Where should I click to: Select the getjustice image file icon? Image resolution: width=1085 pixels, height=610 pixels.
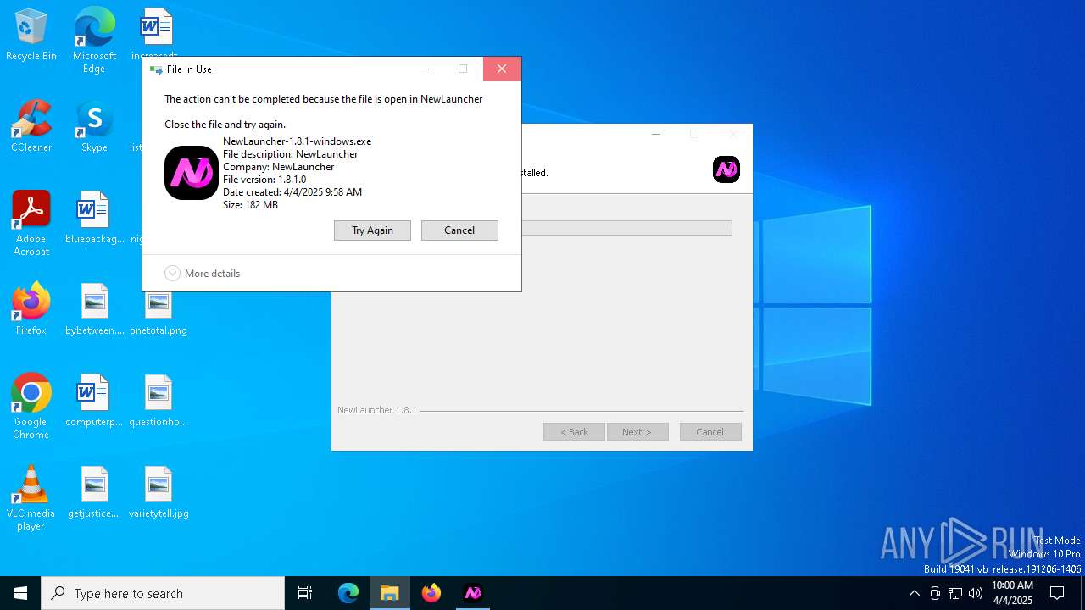coord(94,493)
